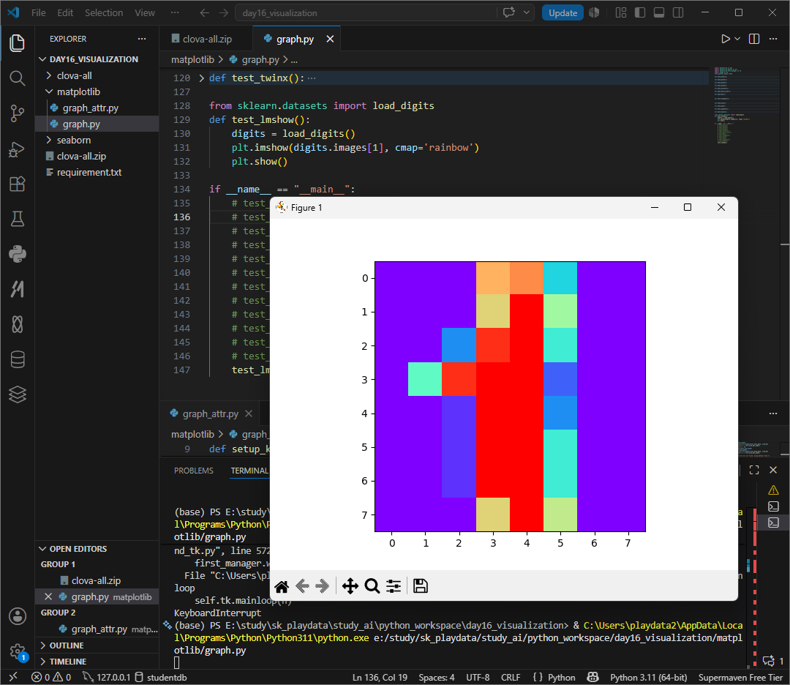790x685 pixels.
Task: Run Python file with play button
Action: coord(725,39)
